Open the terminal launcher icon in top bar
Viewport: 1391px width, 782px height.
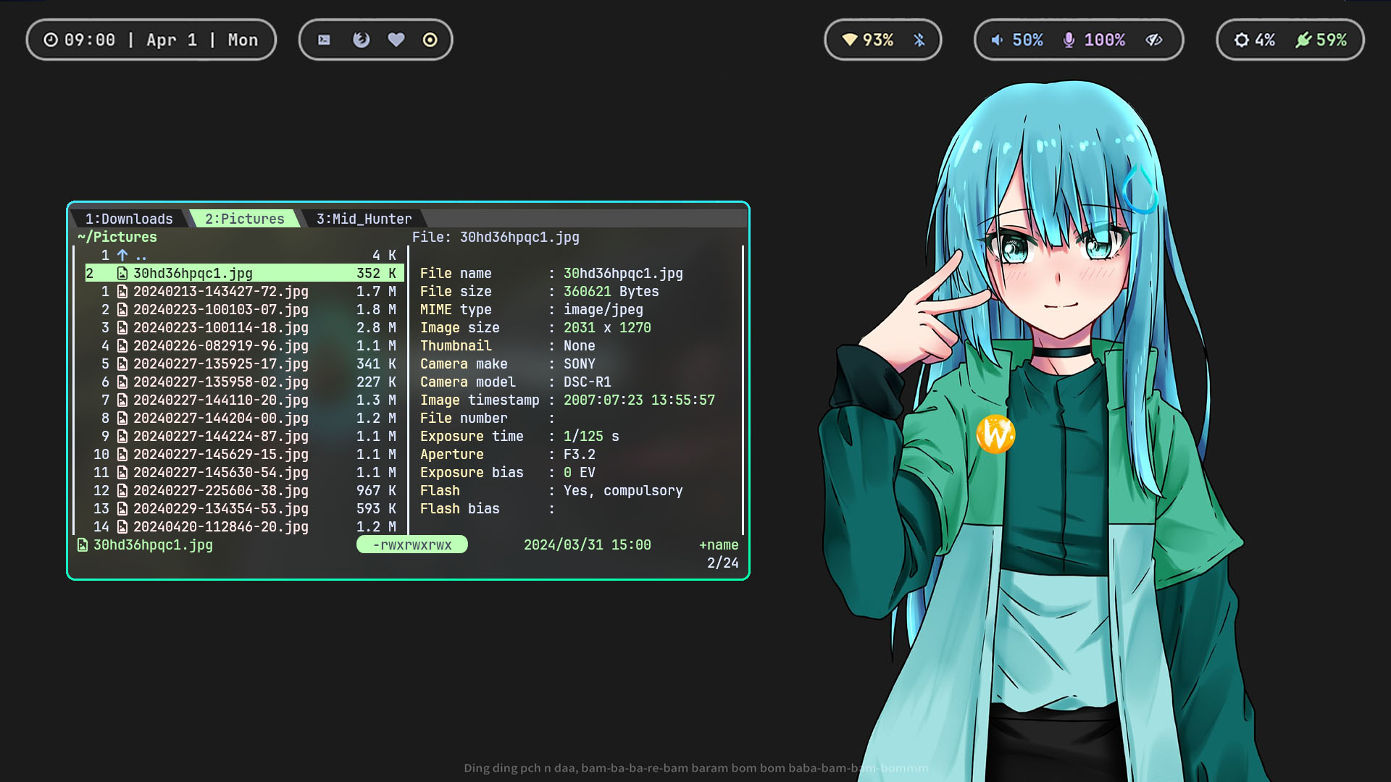(x=324, y=40)
